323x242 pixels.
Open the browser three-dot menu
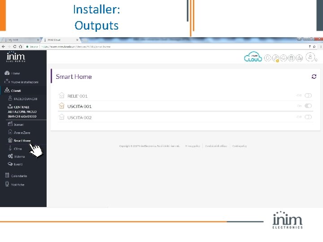[x=321, y=47]
